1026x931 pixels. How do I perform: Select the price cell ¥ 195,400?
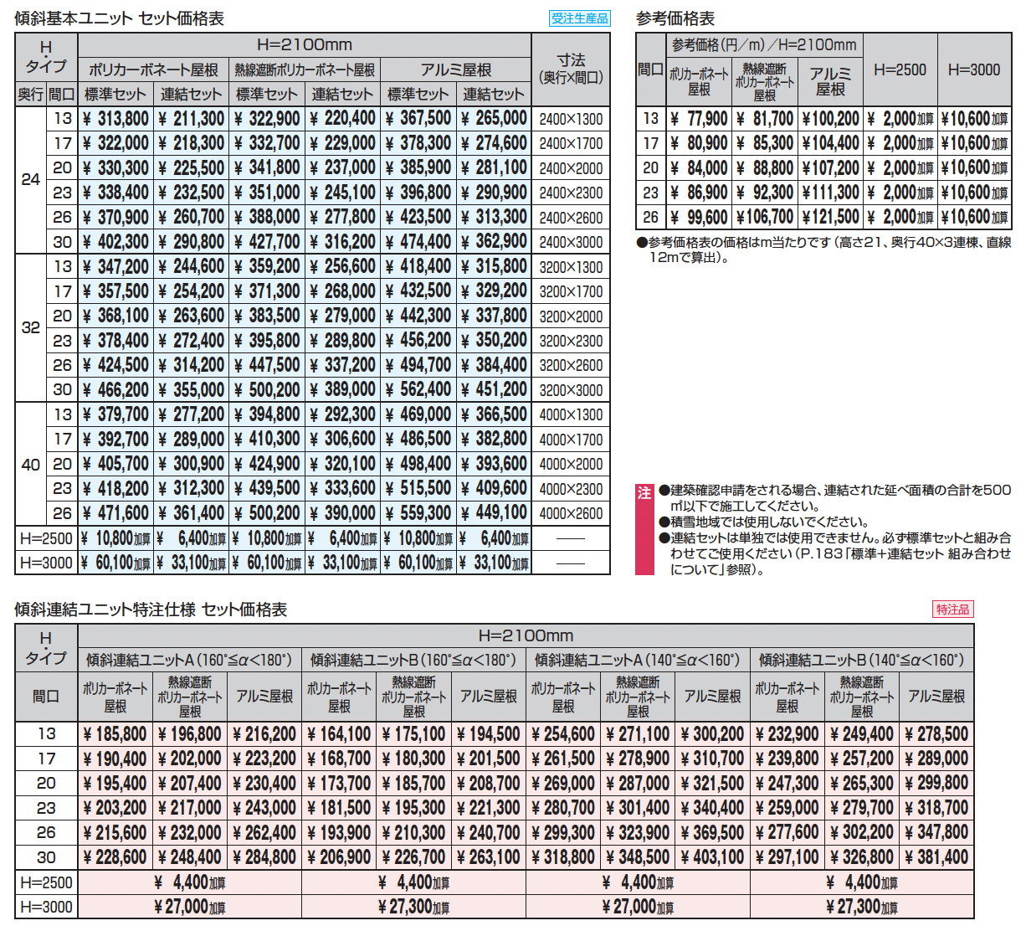(115, 784)
